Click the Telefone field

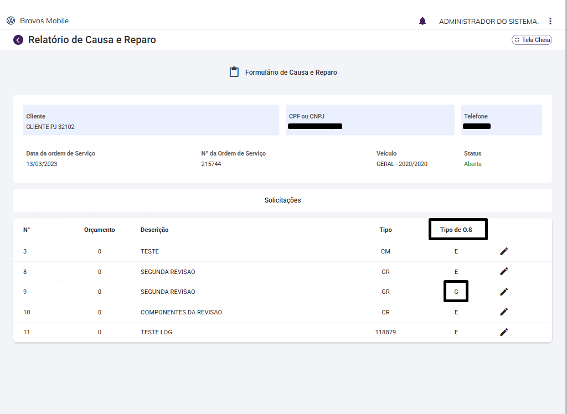(501, 120)
